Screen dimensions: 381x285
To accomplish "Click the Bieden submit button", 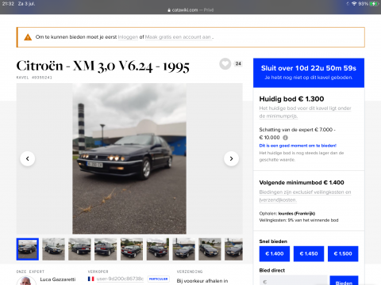I will (x=344, y=280).
